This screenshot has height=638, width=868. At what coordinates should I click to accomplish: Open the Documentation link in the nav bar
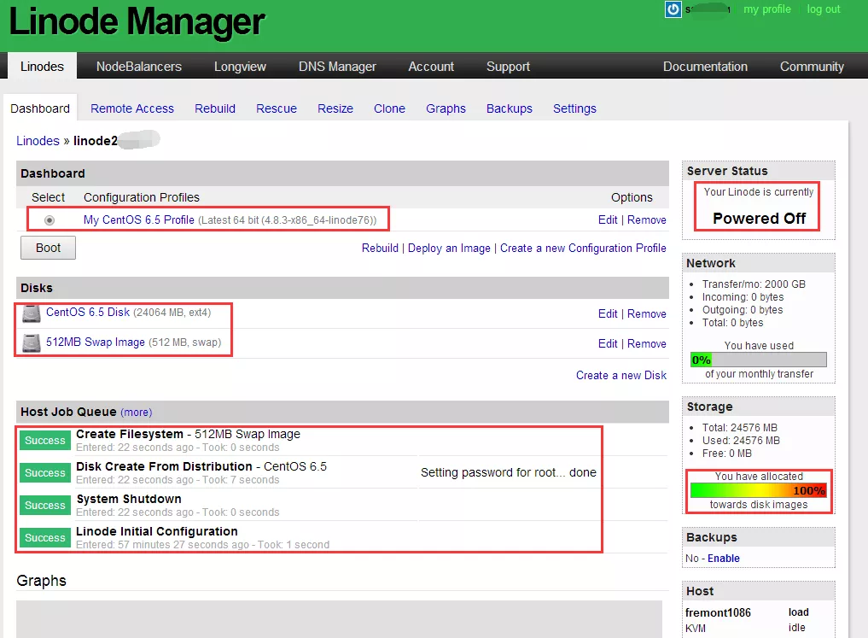click(705, 67)
